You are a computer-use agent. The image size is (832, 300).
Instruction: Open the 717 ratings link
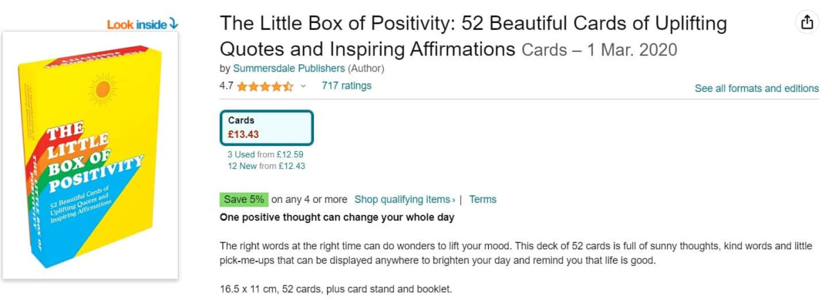point(346,86)
